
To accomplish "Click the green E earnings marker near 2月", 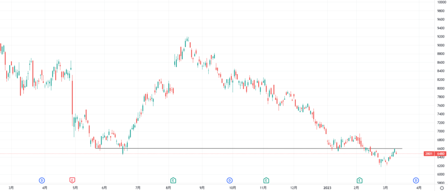I will pyautogui.click(x=359, y=180).
